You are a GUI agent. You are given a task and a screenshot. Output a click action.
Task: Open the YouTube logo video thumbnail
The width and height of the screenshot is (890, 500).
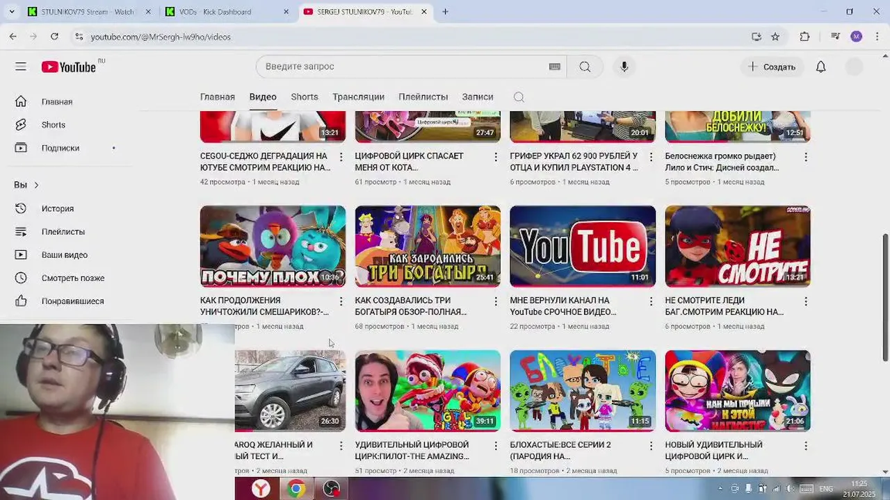click(583, 246)
